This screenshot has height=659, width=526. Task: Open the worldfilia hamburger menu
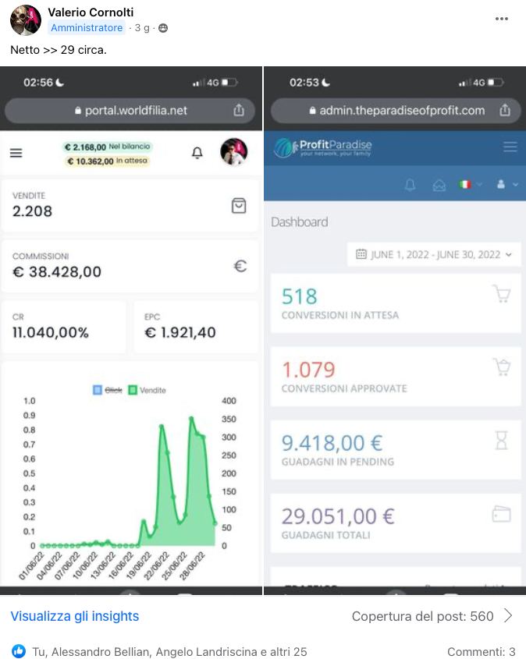tap(16, 153)
